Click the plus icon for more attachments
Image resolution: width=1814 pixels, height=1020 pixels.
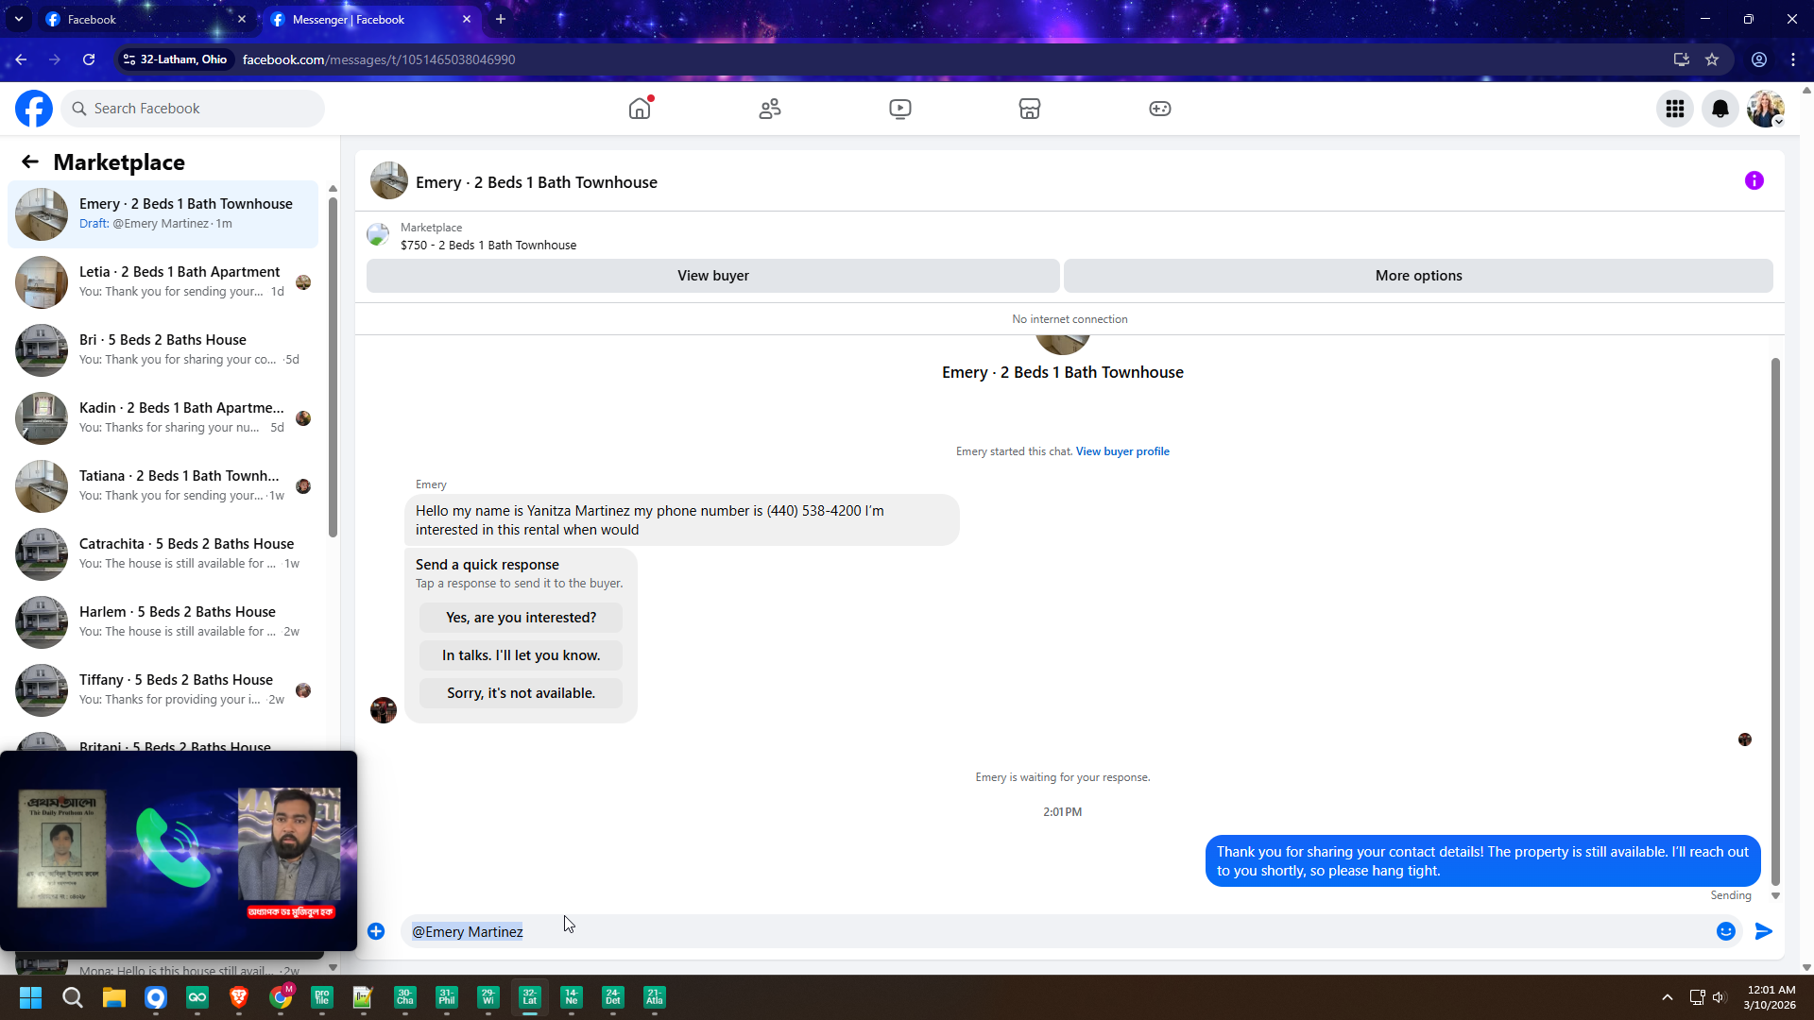(x=376, y=931)
